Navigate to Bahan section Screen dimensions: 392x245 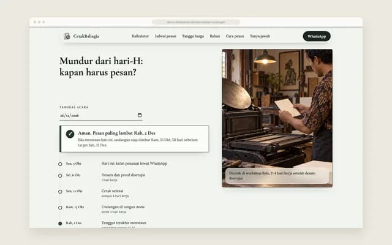tap(215, 36)
